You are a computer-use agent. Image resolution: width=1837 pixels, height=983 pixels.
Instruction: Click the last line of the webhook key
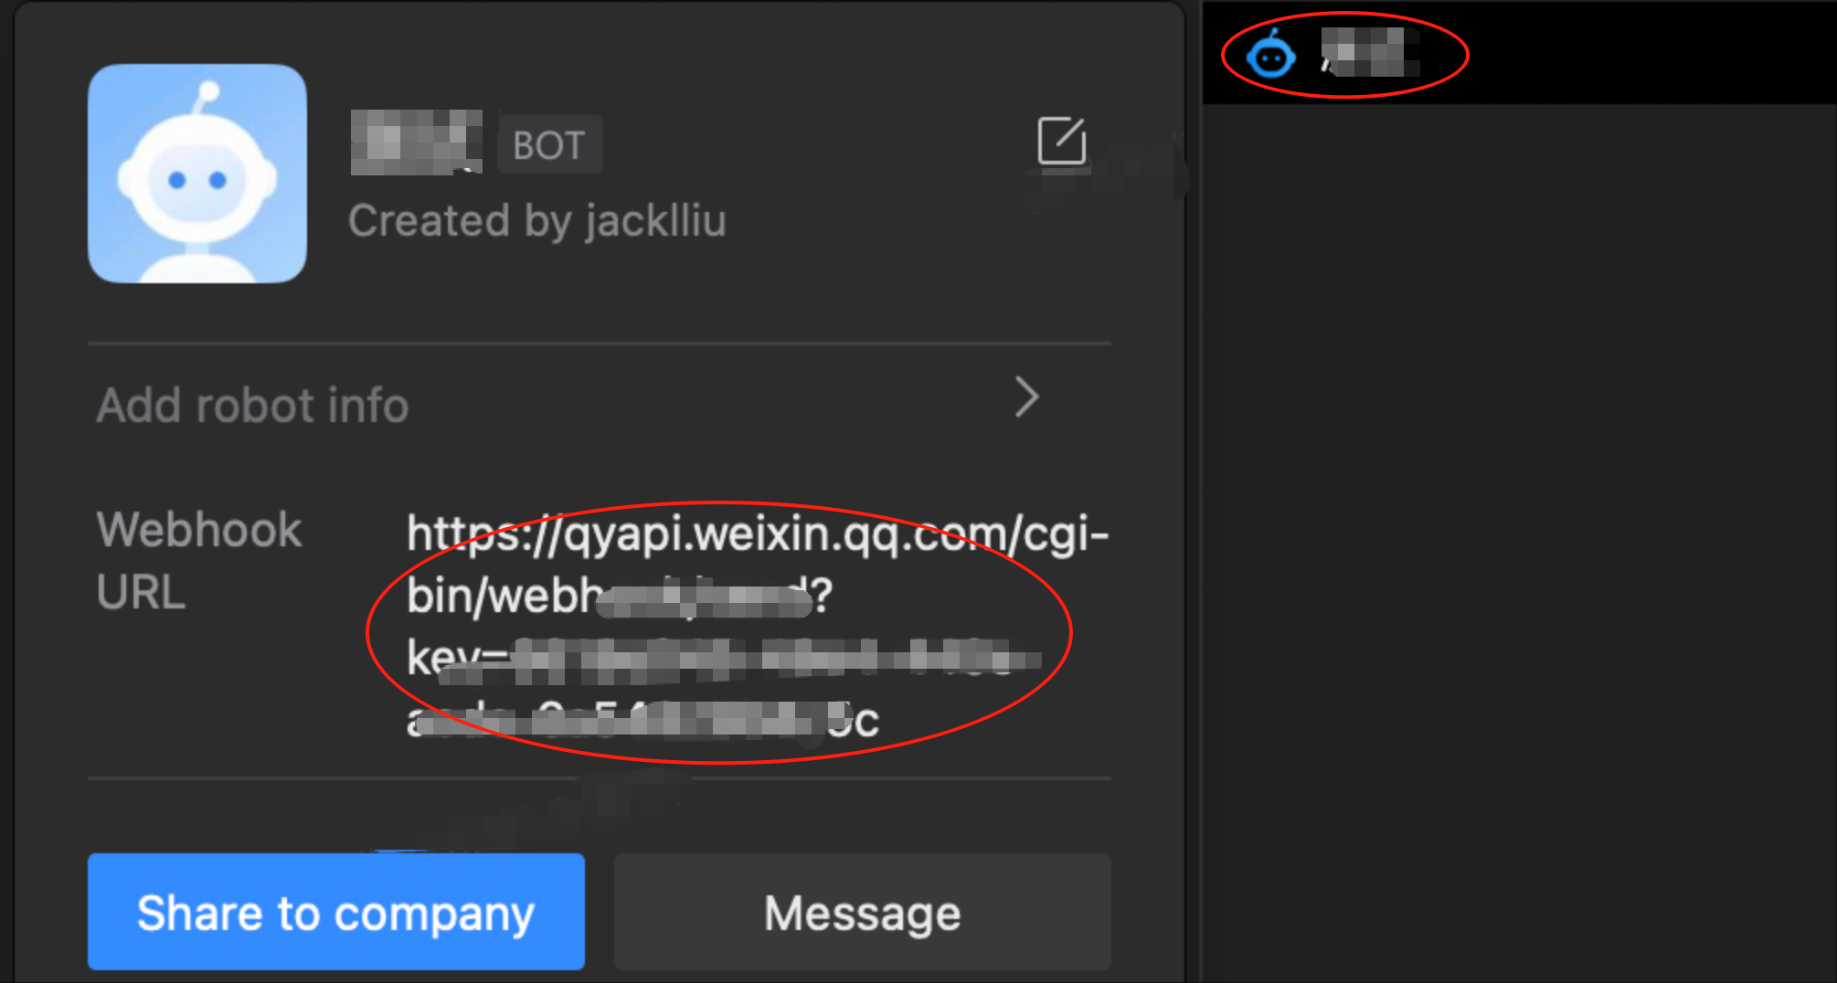click(x=642, y=720)
